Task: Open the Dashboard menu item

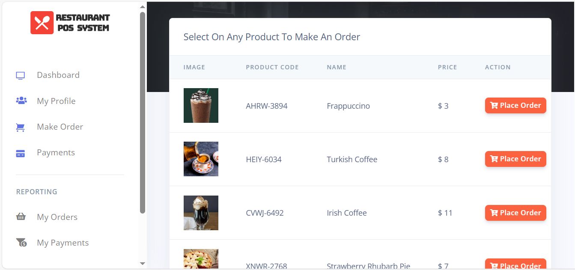Action: [58, 75]
